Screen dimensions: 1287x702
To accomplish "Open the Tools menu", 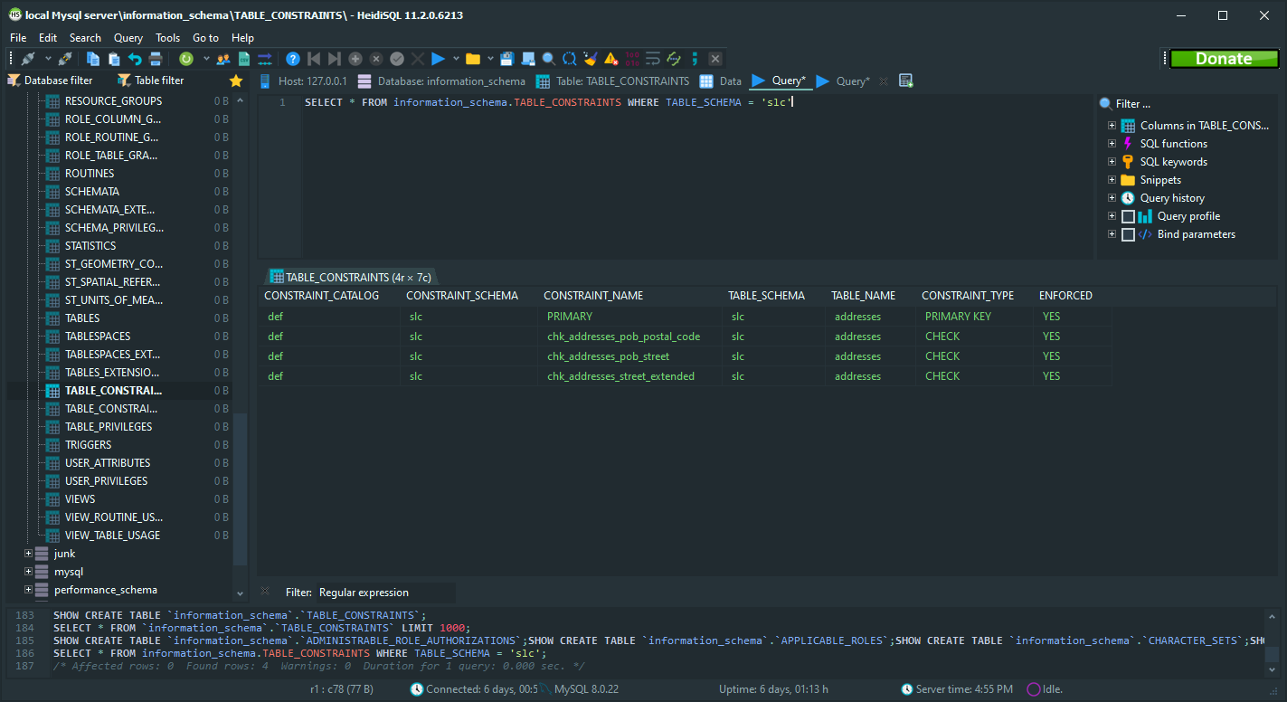I will tap(167, 37).
